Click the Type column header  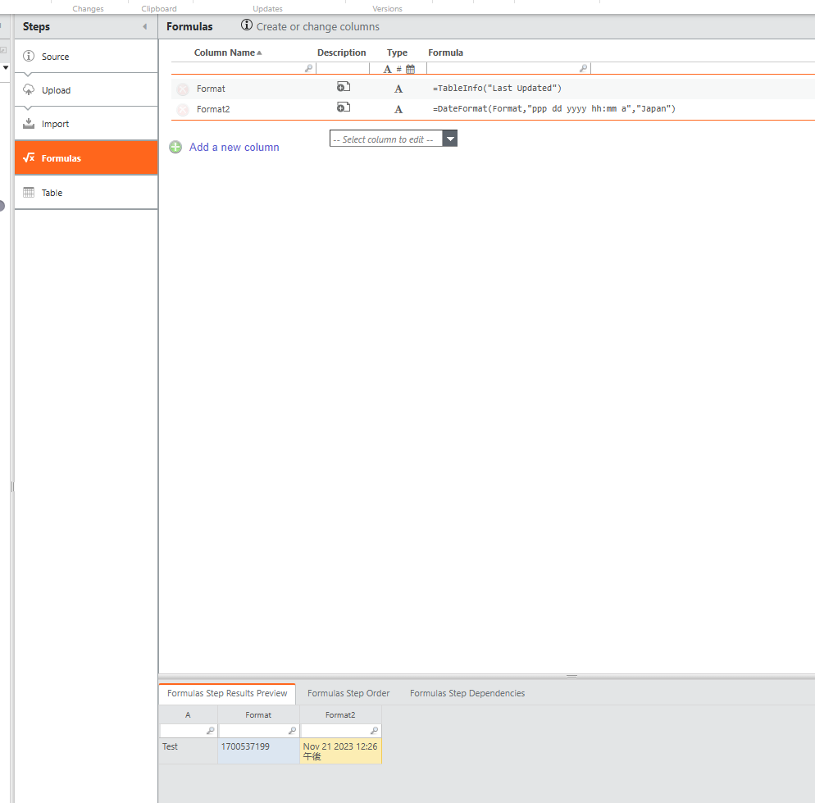click(397, 52)
